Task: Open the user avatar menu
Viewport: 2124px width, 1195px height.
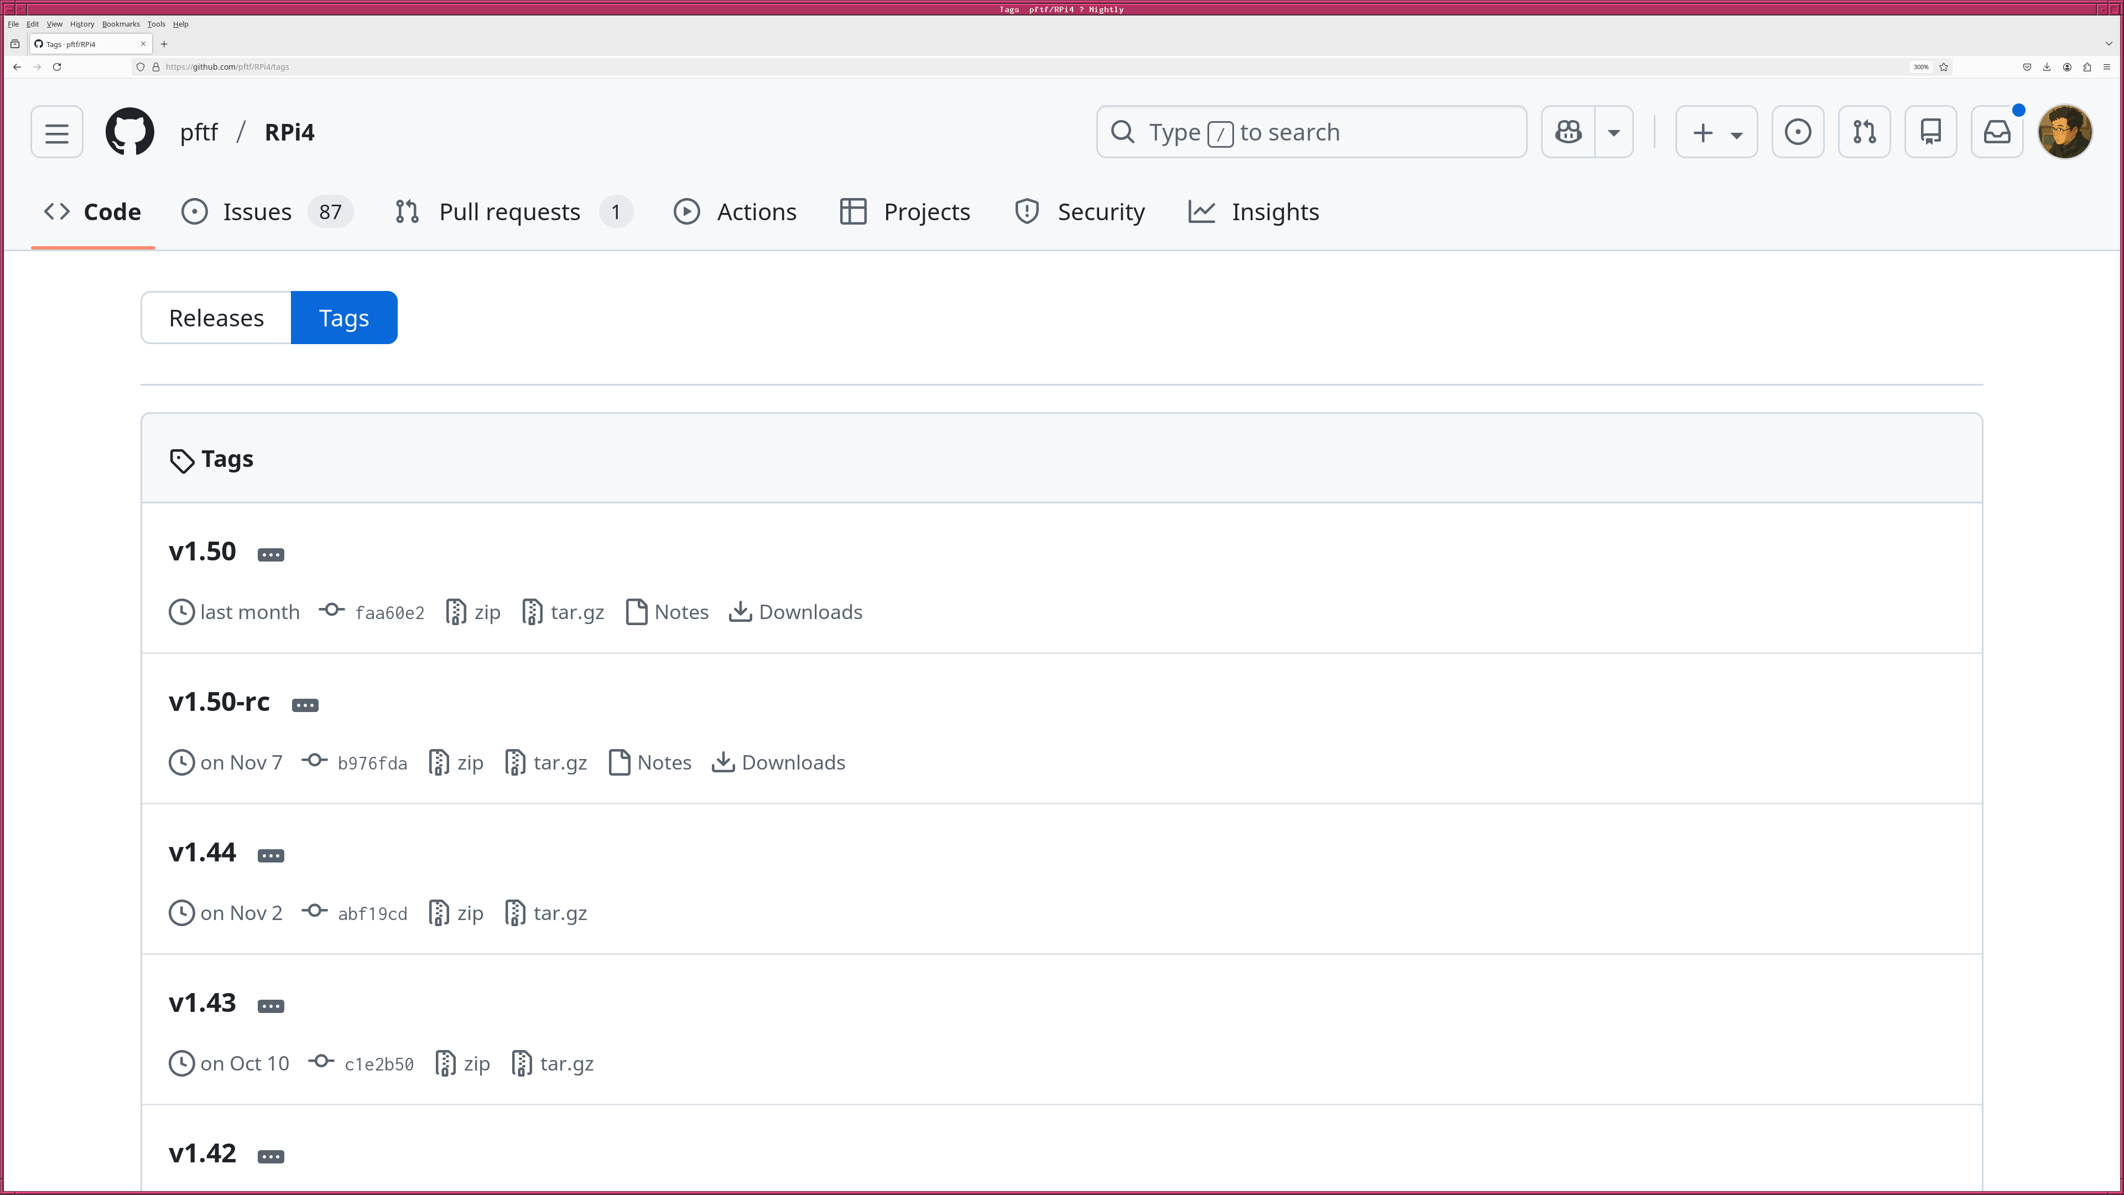Action: point(2065,132)
